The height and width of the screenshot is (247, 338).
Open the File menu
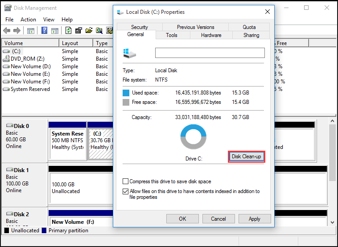coord(9,20)
